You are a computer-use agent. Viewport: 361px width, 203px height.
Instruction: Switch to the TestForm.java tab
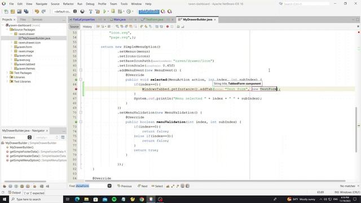(155, 20)
